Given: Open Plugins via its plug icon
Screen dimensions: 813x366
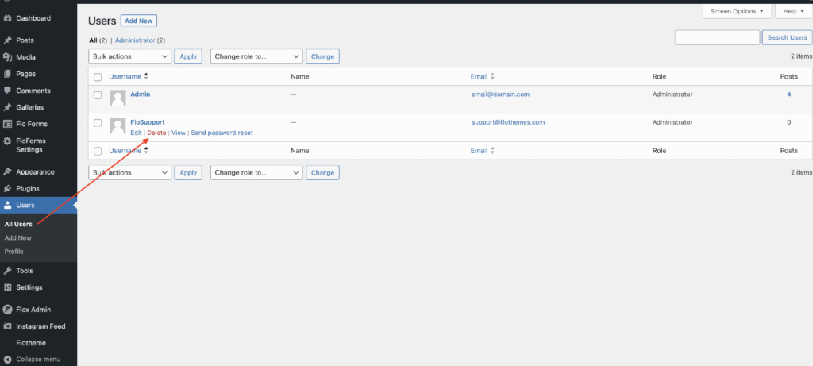Looking at the screenshot, I should (x=8, y=189).
